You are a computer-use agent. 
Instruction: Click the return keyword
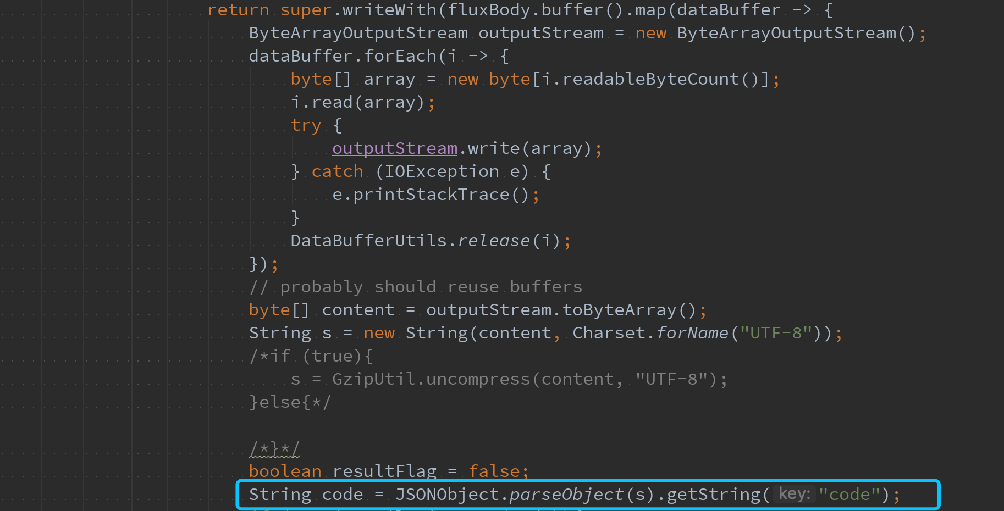[x=238, y=9]
